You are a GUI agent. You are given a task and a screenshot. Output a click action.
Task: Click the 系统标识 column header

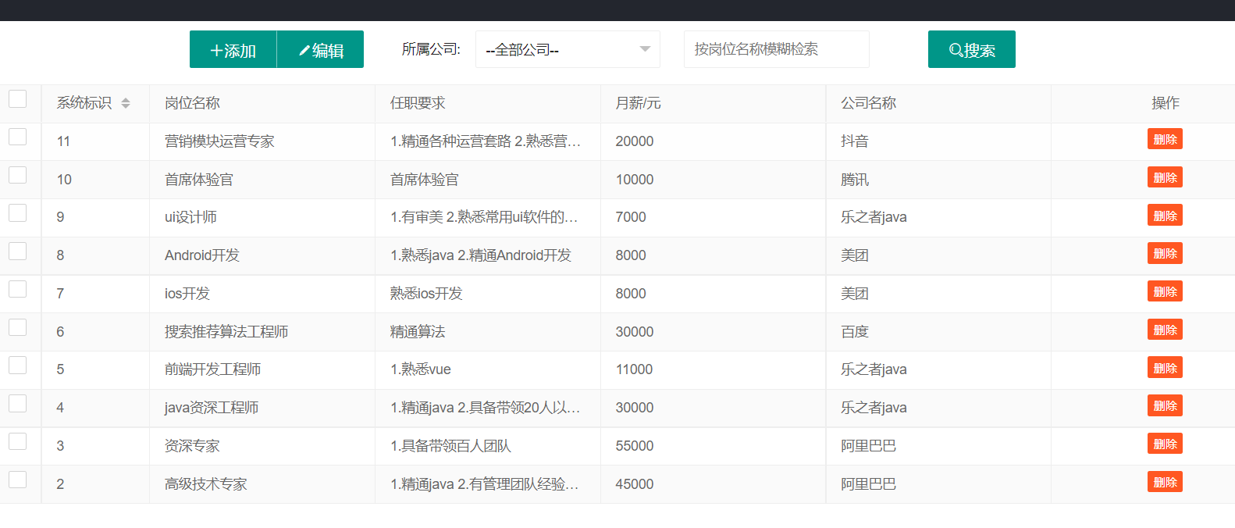[84, 103]
